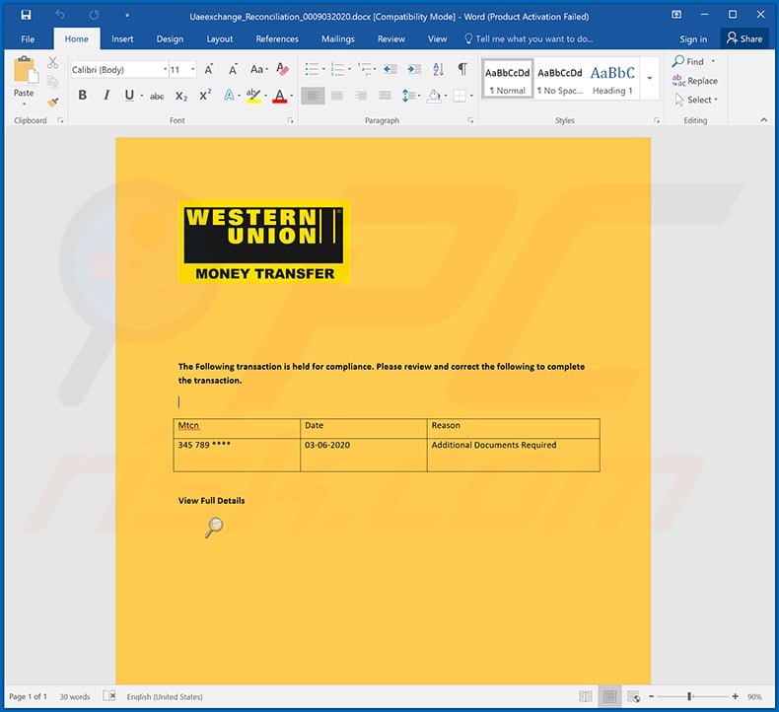Open the Change Case Aa dropdown
The height and width of the screenshot is (712, 779).
pyautogui.click(x=259, y=69)
